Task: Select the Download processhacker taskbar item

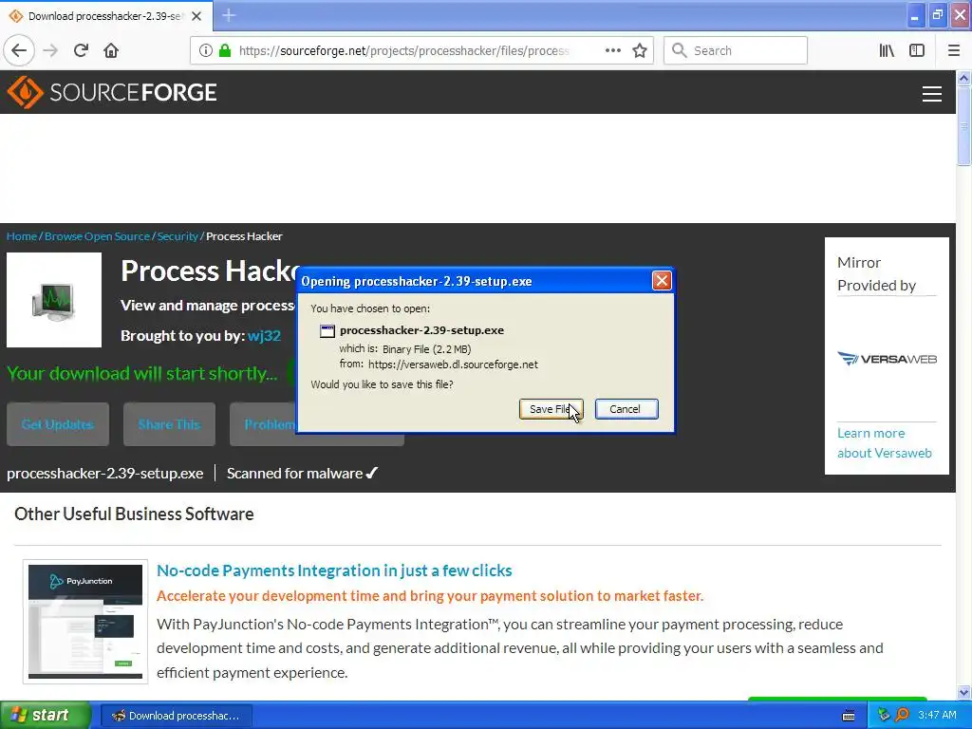Action: [x=177, y=716]
